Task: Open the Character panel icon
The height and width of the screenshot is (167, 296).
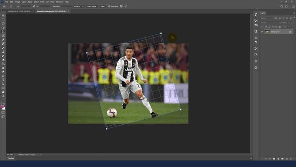Action: (256, 38)
